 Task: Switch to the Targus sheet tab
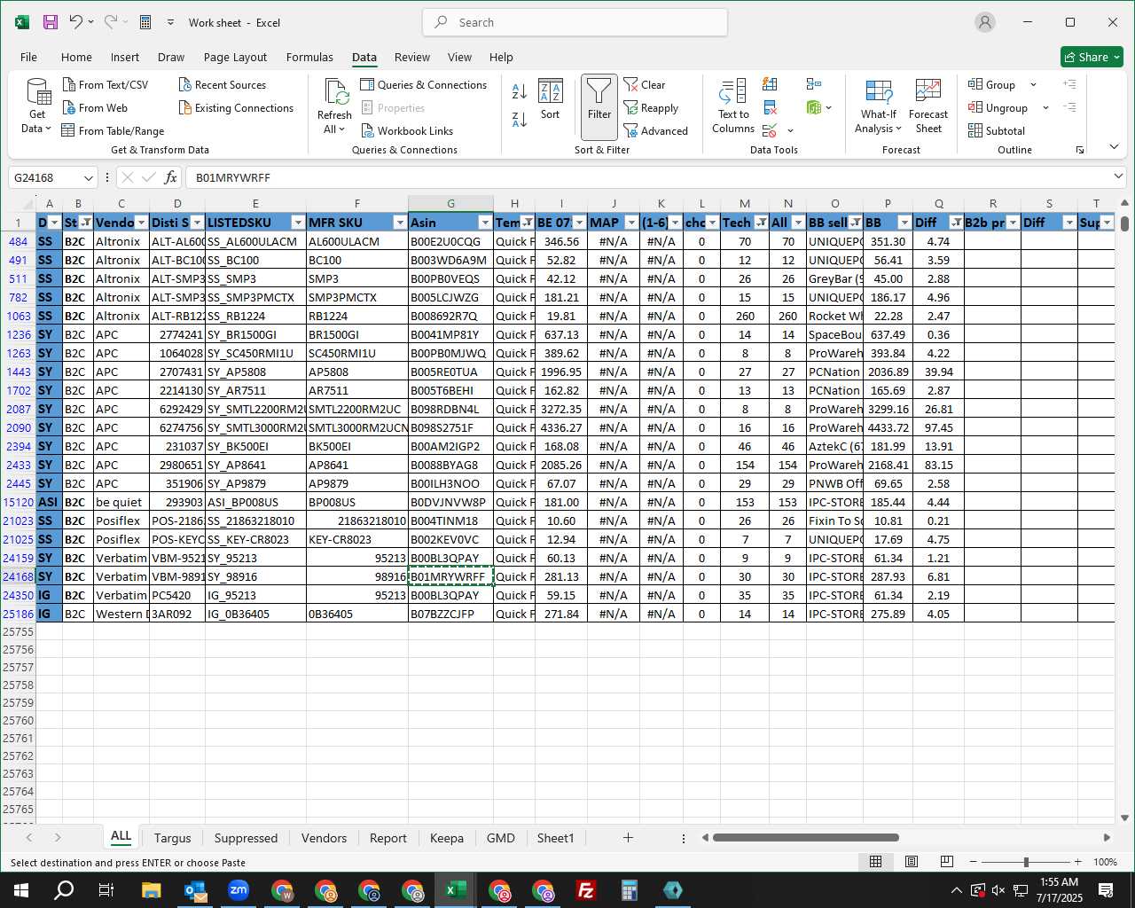coord(172,838)
